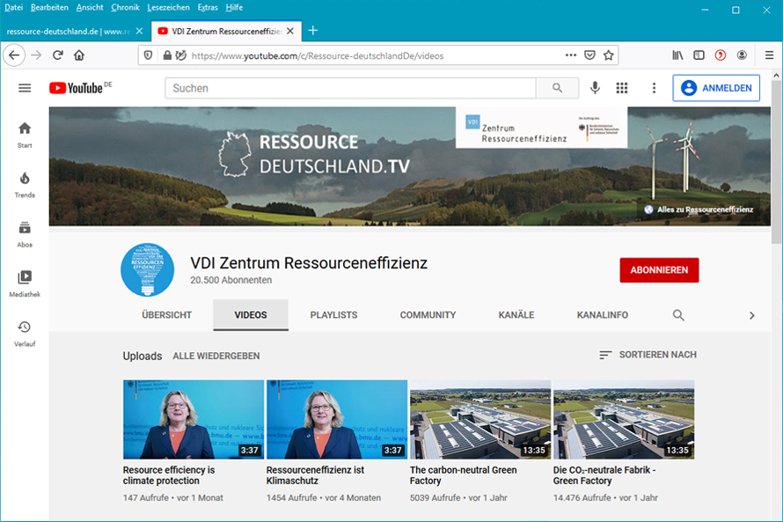Open the Chronik menu
This screenshot has width=783, height=522.
[125, 8]
